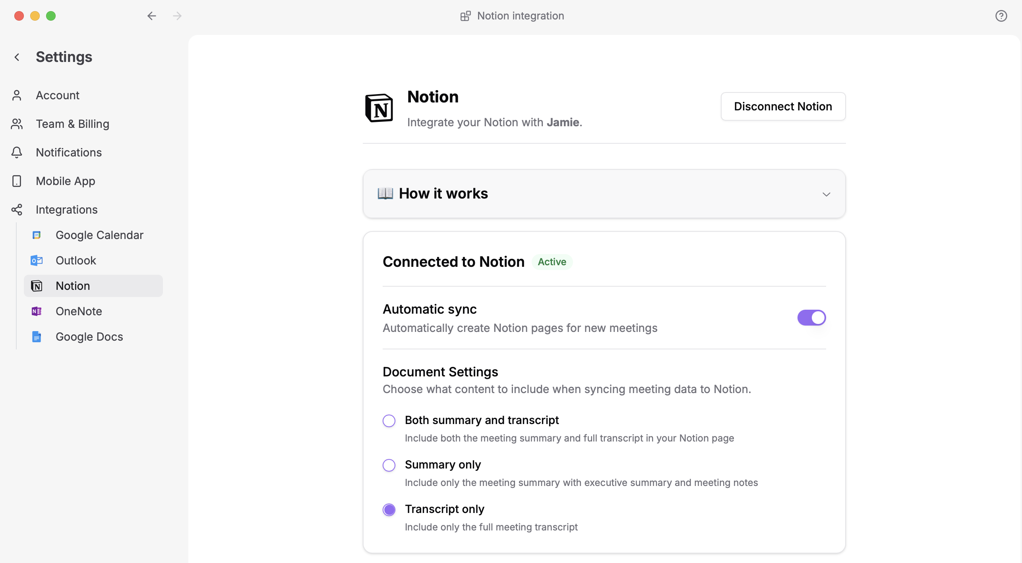Viewport: 1022px width, 563px height.
Task: Click the Mobile App phone icon
Action: [17, 181]
